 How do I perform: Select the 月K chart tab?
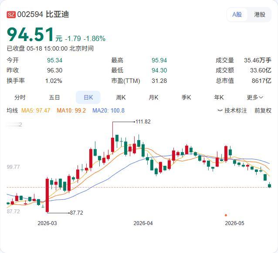[153, 97]
